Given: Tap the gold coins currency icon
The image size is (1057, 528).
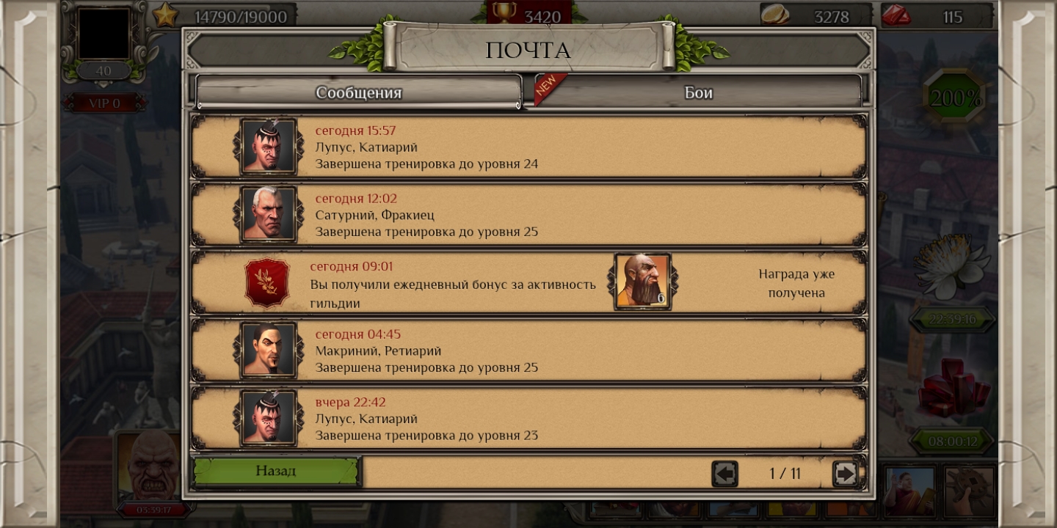Looking at the screenshot, I should [x=774, y=14].
